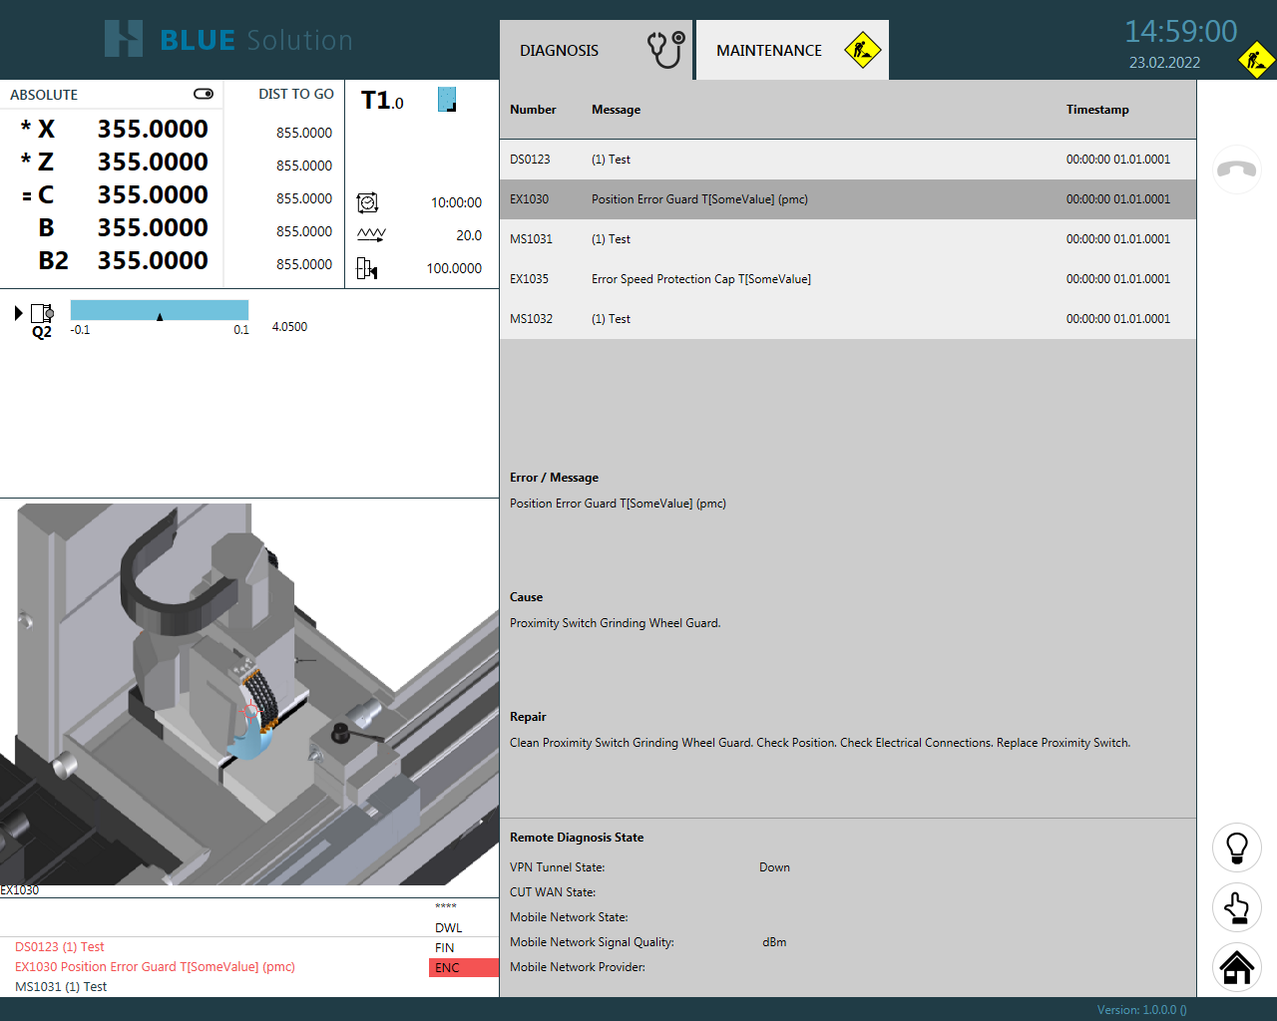Image resolution: width=1277 pixels, height=1021 pixels.
Task: Click the blue Q2 gauge bar
Action: [x=160, y=310]
